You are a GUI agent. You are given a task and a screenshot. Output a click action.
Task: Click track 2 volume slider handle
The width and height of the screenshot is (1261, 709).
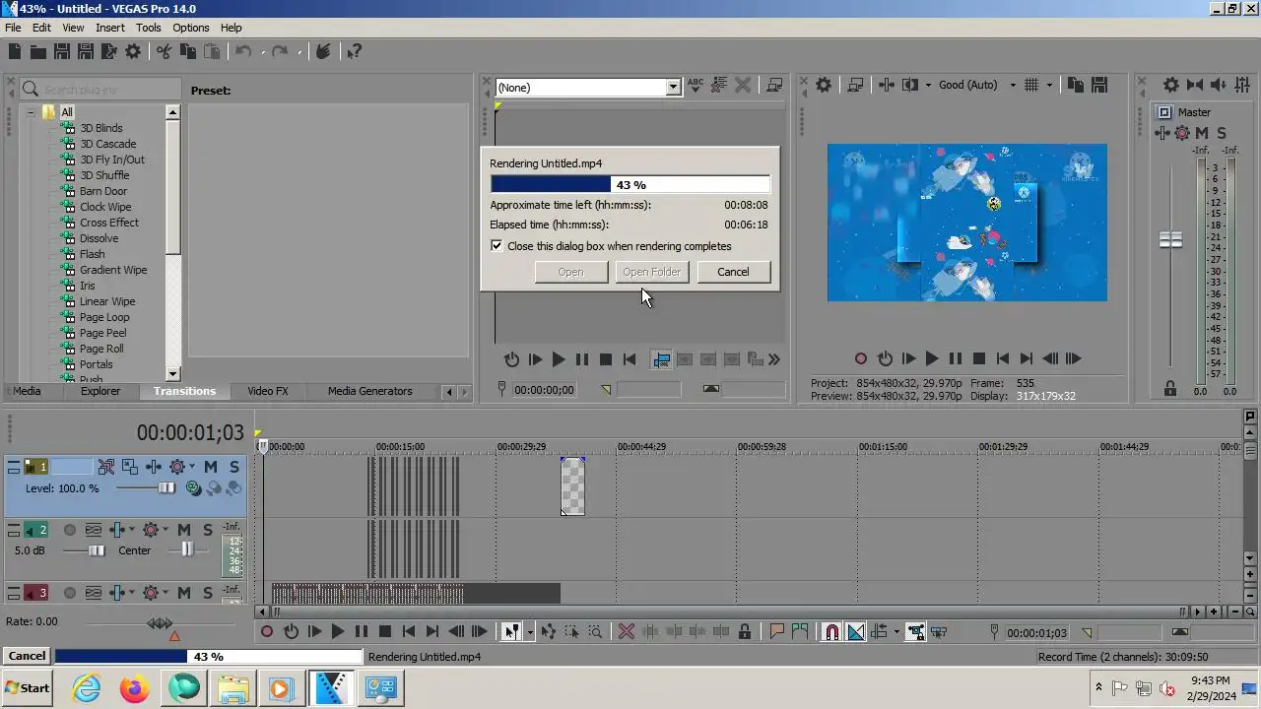point(96,550)
